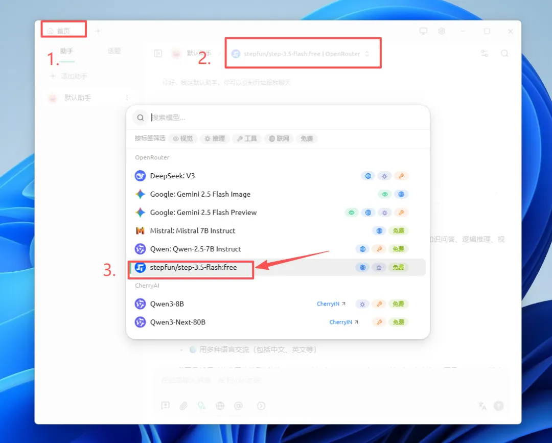This screenshot has width=552, height=443.
Task: Click tool badge on Qwen-2.5-7B Instruct row
Action: pyautogui.click(x=379, y=249)
